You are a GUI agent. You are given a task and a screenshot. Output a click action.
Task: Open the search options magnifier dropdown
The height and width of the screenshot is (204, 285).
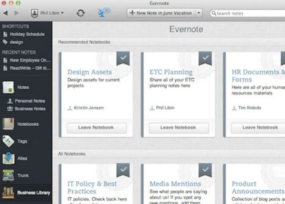(214, 13)
